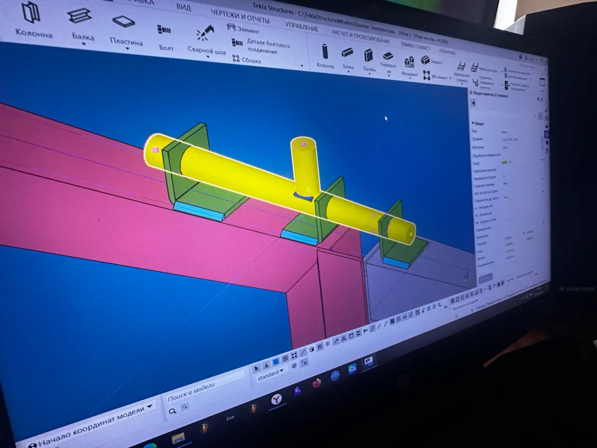Open Детали болтового соединения command
Screen dimensions: 597x448
pos(262,46)
